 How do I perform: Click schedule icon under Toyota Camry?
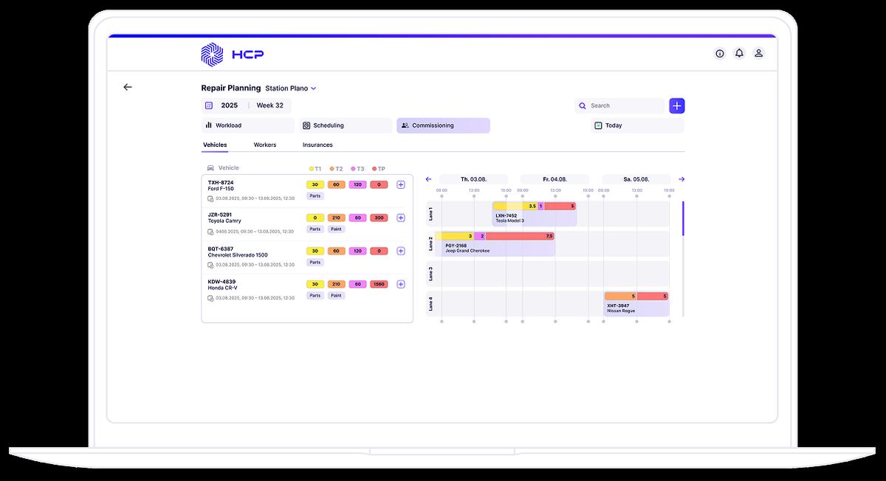point(210,232)
